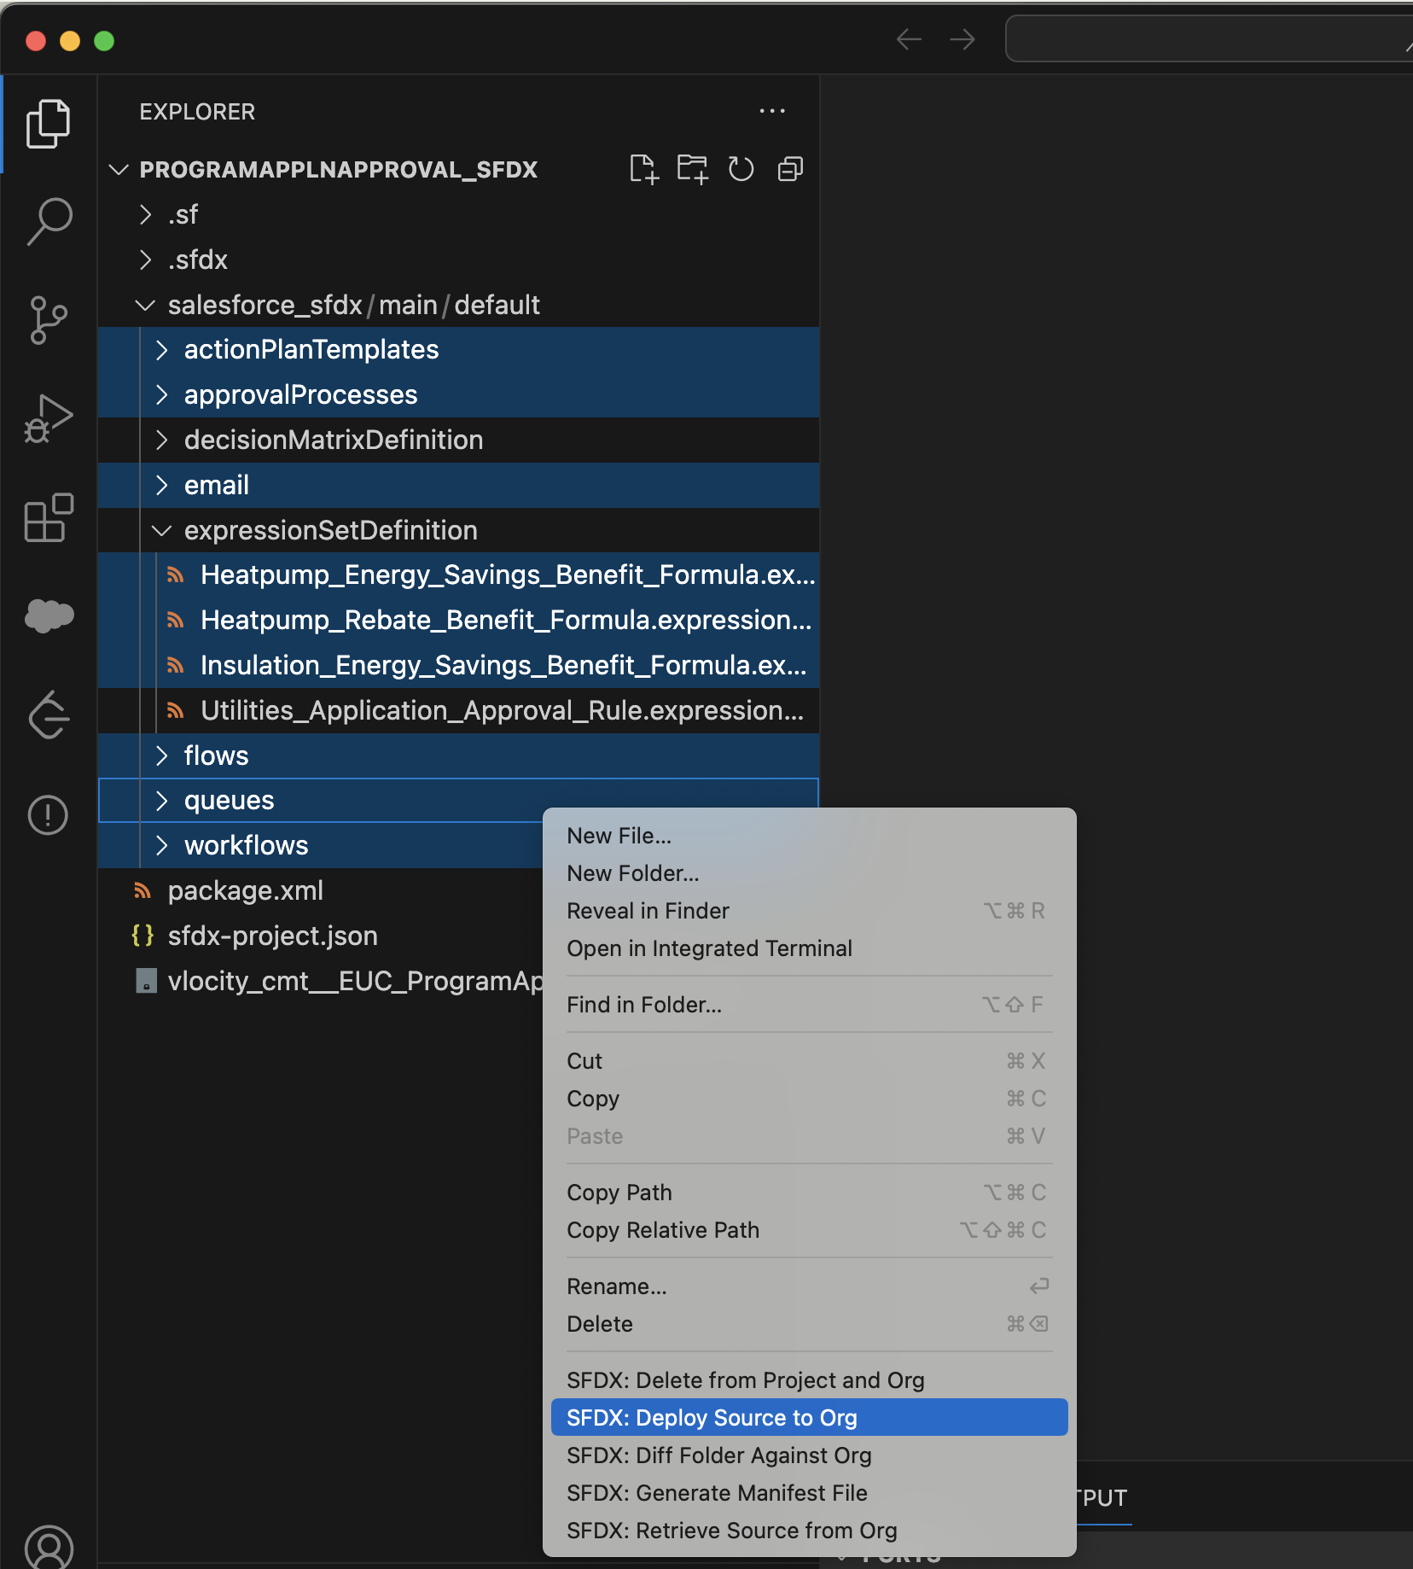Select SFDX: Deploy Source to Org
Viewport: 1413px width, 1569px height.
[809, 1418]
